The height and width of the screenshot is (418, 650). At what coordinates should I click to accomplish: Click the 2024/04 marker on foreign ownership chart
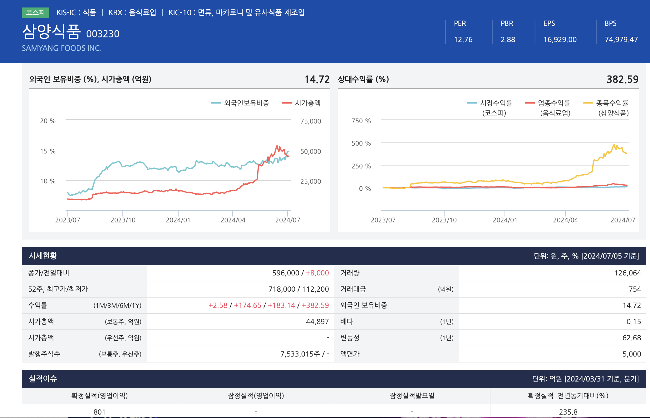click(x=233, y=220)
